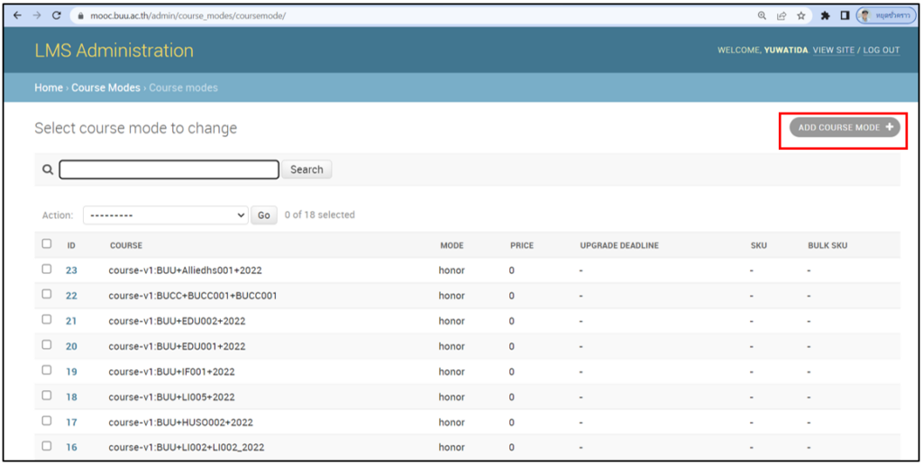Open the browser extensions puzzle icon
Viewport: 923px width, 465px height.
click(825, 15)
